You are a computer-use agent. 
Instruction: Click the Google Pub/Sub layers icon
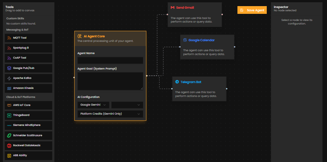9,68
